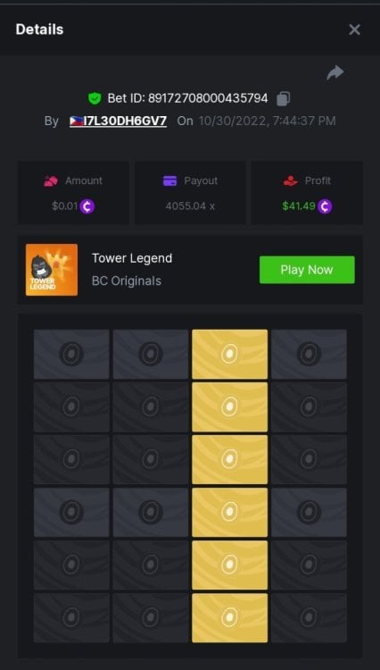Click bottom-right dark tower tile
Screen dimensions: 380x670
click(x=309, y=618)
